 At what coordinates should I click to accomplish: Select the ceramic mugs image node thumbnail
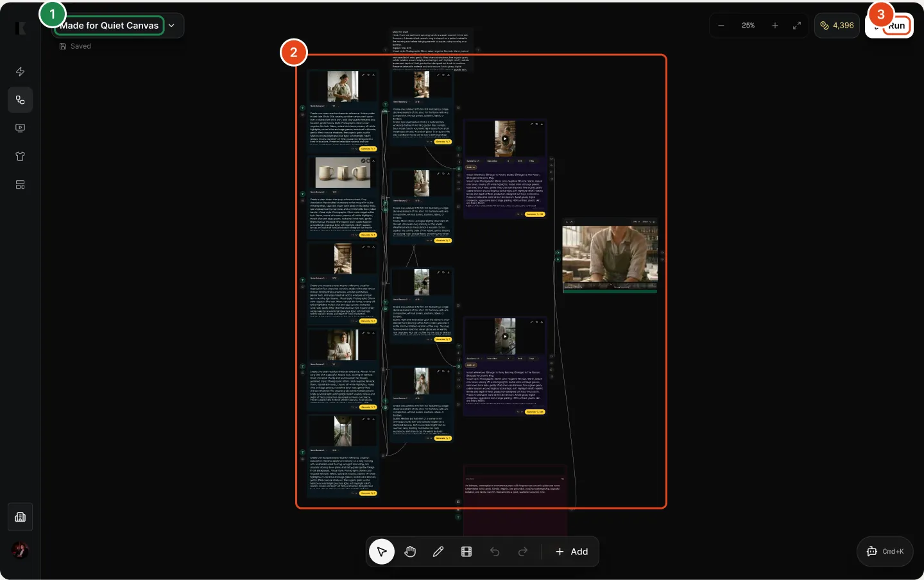coord(343,172)
